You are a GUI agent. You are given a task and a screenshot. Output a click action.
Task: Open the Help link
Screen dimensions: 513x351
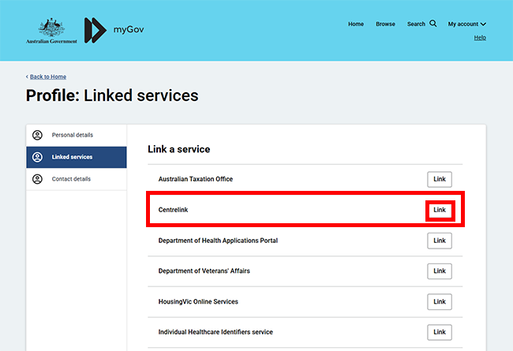click(x=480, y=38)
